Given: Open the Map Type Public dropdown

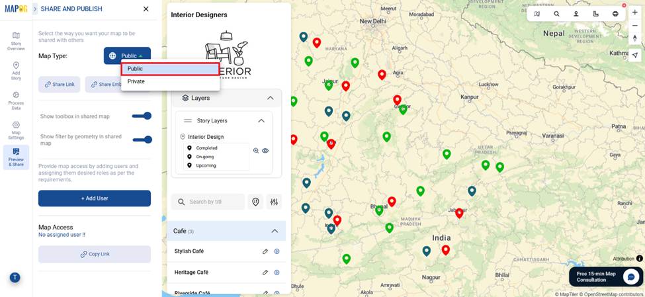Looking at the screenshot, I should 127,56.
